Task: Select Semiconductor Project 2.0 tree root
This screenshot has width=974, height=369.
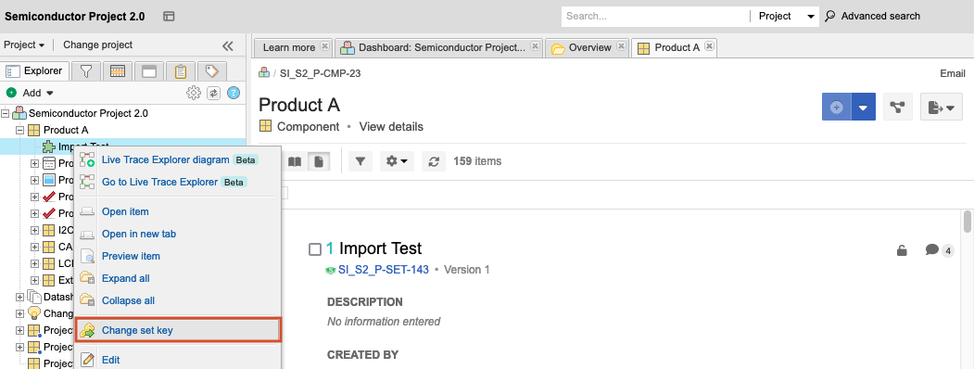Action: 88,114
